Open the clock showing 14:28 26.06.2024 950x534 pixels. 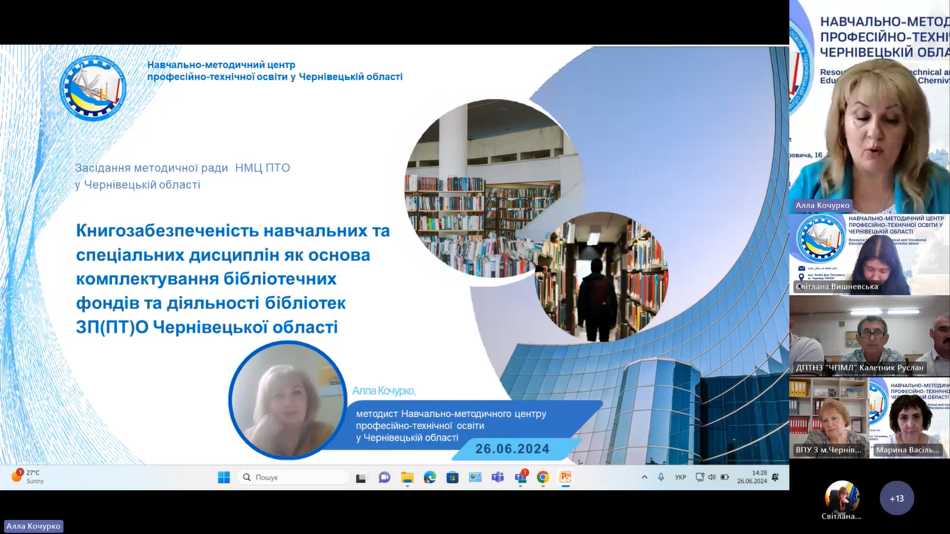click(x=752, y=478)
